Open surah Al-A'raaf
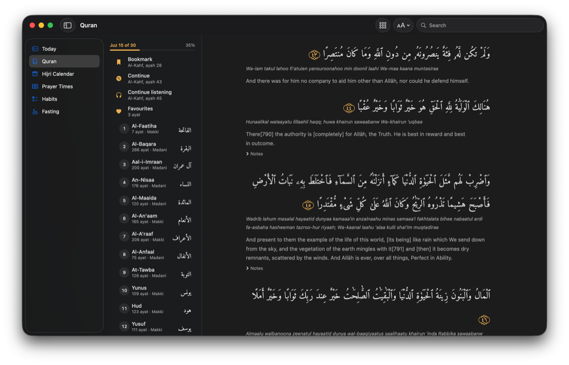The height and width of the screenshot is (365, 569). (x=155, y=237)
